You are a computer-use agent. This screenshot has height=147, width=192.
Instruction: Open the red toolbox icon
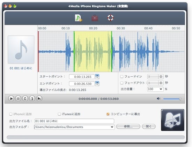[95, 18]
